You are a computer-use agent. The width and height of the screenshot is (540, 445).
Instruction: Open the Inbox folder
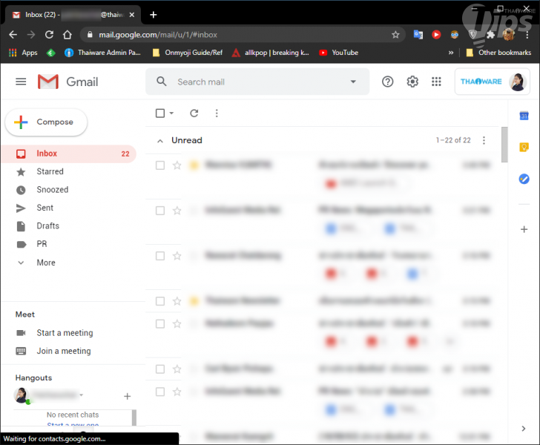point(69,154)
